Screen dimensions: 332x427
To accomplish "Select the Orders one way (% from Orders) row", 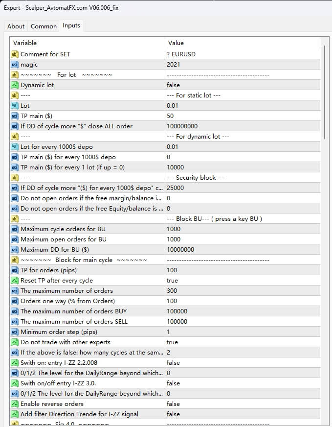I will [165, 301].
